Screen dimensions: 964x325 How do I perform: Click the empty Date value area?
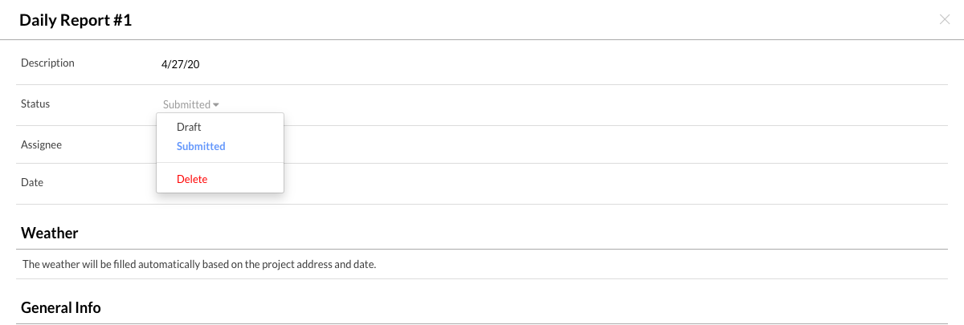coord(482,182)
